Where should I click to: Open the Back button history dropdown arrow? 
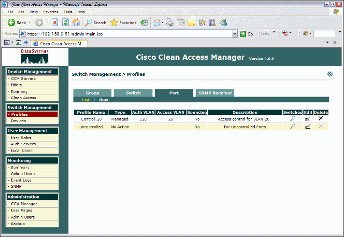tap(30, 22)
